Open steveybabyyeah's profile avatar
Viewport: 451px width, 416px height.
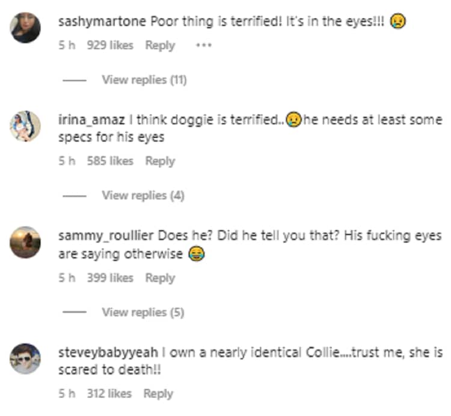click(25, 359)
